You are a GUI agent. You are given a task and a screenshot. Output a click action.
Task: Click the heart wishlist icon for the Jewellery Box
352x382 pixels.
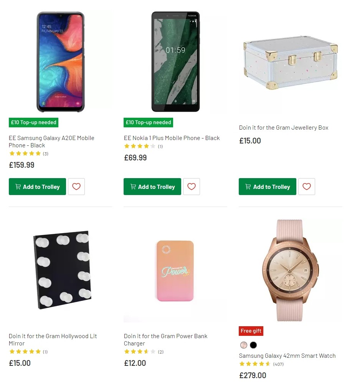point(306,187)
